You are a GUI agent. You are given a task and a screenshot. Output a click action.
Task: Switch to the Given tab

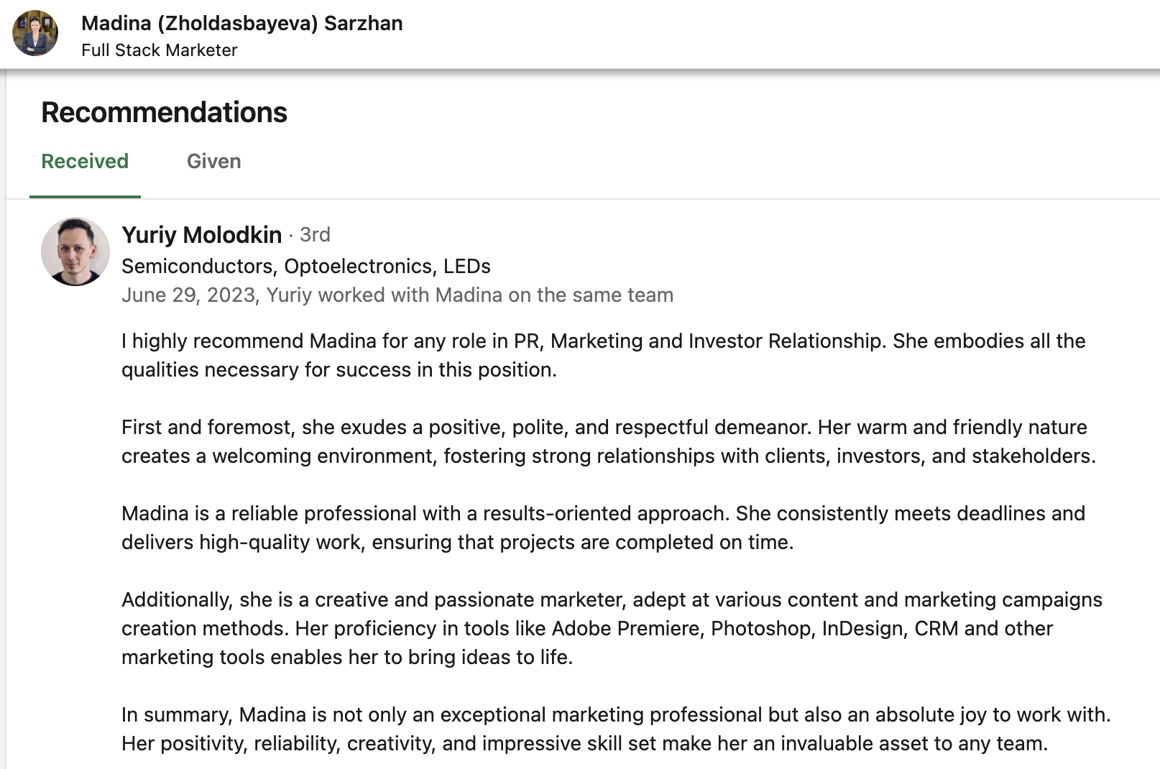click(214, 161)
